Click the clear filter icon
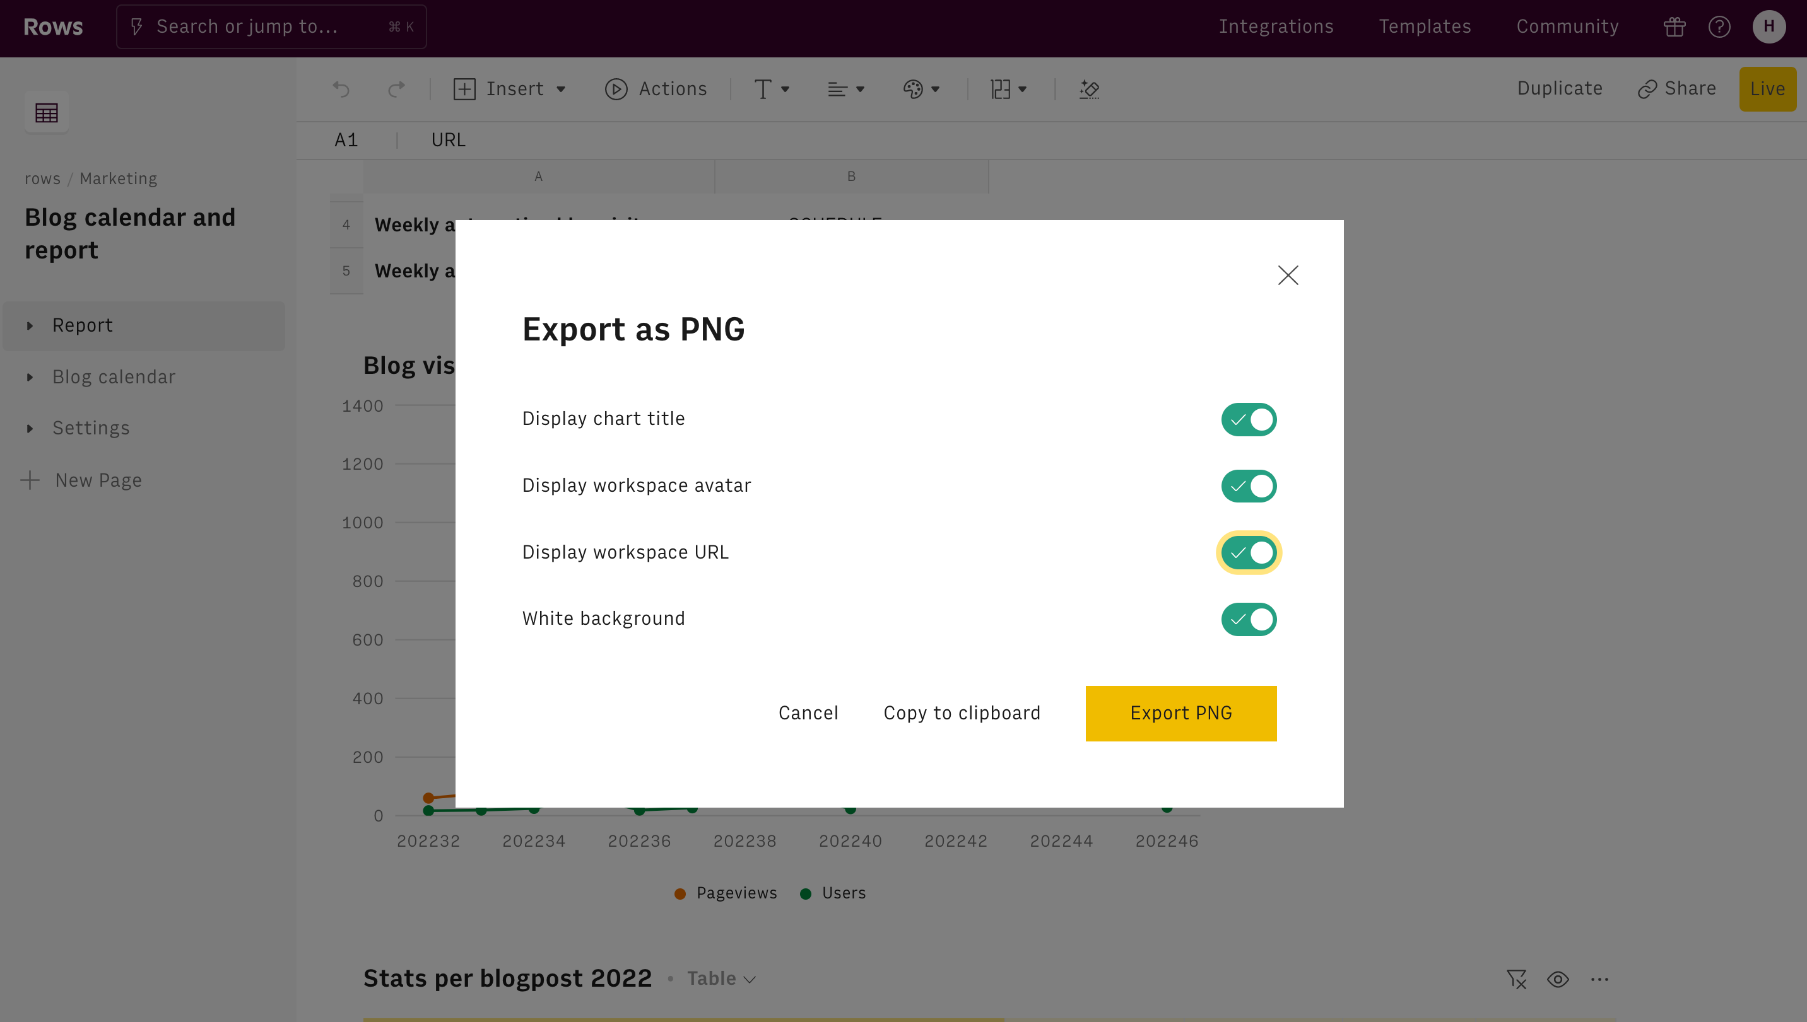 [x=1516, y=978]
